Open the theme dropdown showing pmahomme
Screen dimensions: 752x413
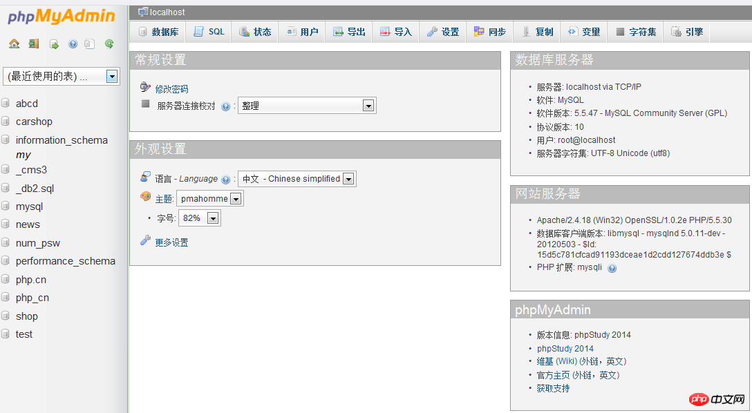(x=210, y=198)
